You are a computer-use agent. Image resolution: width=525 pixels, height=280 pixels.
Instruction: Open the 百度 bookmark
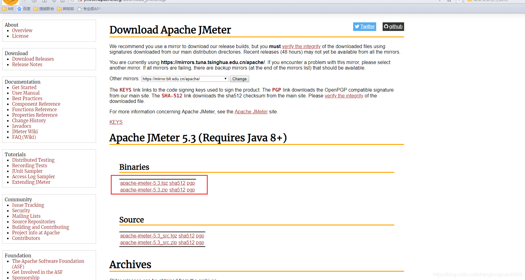coord(24,9)
